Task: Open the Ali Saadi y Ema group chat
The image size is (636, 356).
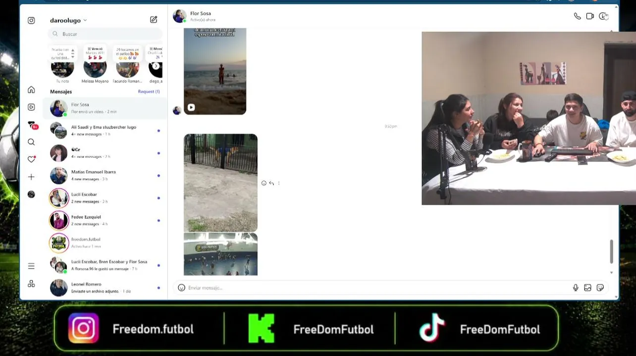Action: click(x=105, y=131)
